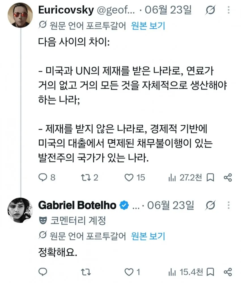Open Gabriel Botelho's display name link

click(77, 205)
